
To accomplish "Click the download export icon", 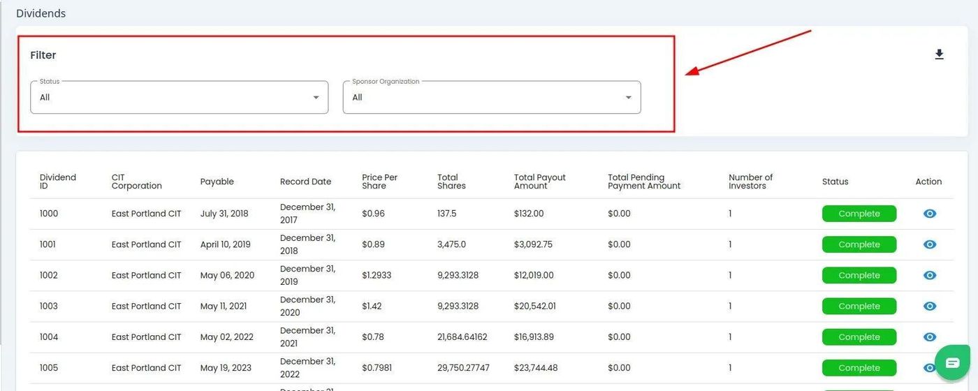I will pos(939,54).
